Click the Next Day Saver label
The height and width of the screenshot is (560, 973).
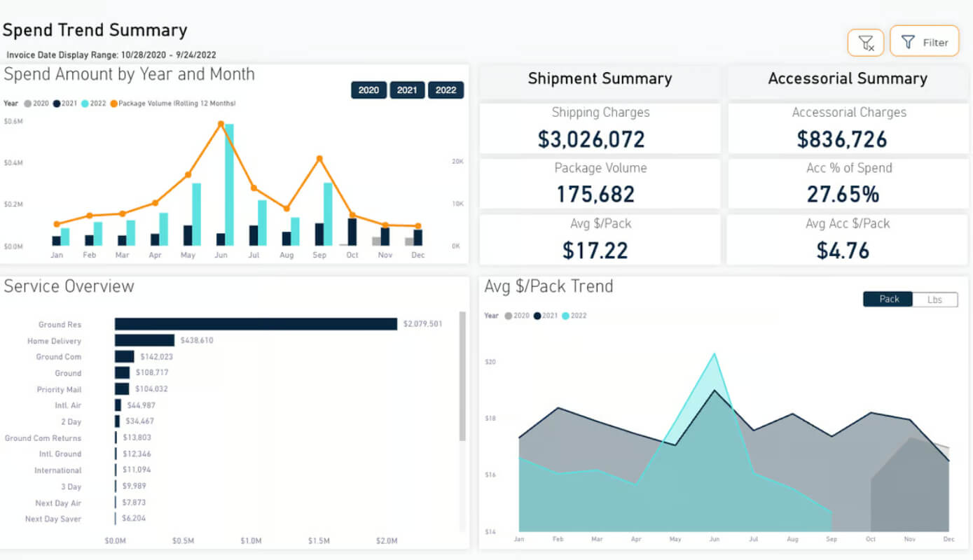tap(53, 519)
